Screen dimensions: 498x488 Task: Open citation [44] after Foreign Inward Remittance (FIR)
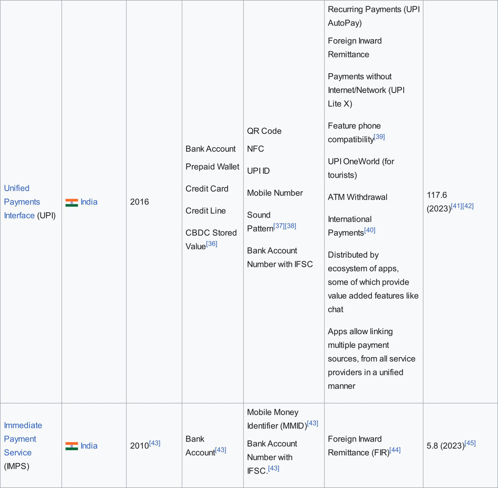[395, 449]
